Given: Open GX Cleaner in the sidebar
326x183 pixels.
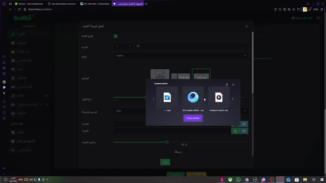Looking at the screenshot, I should point(4,63).
